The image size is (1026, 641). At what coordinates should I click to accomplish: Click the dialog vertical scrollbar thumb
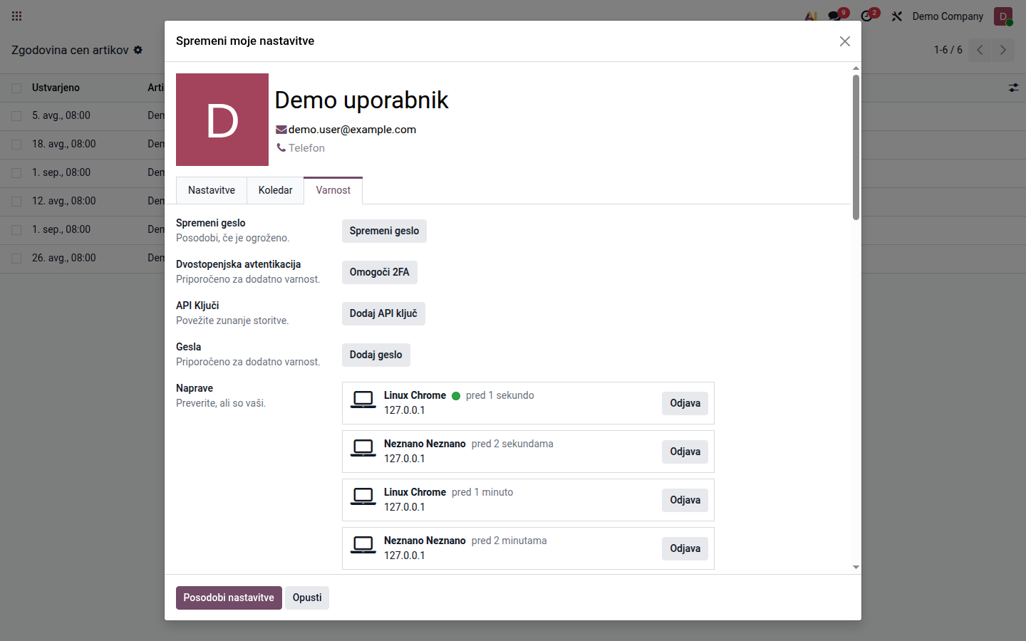856,147
